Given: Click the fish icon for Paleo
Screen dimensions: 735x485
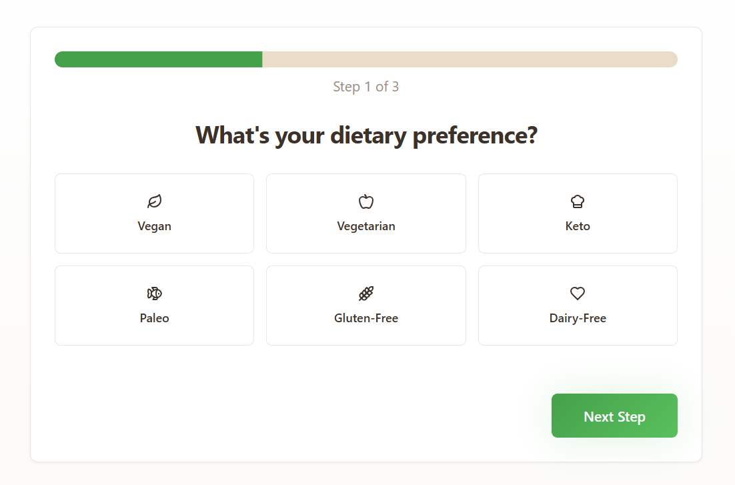Looking at the screenshot, I should pos(154,293).
